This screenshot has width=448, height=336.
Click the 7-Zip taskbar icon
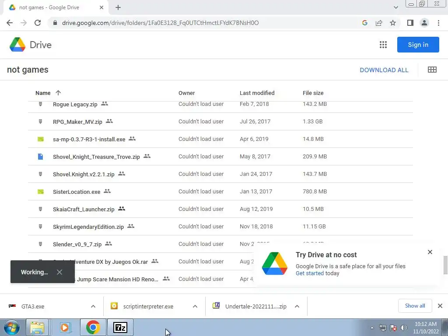pos(120,327)
